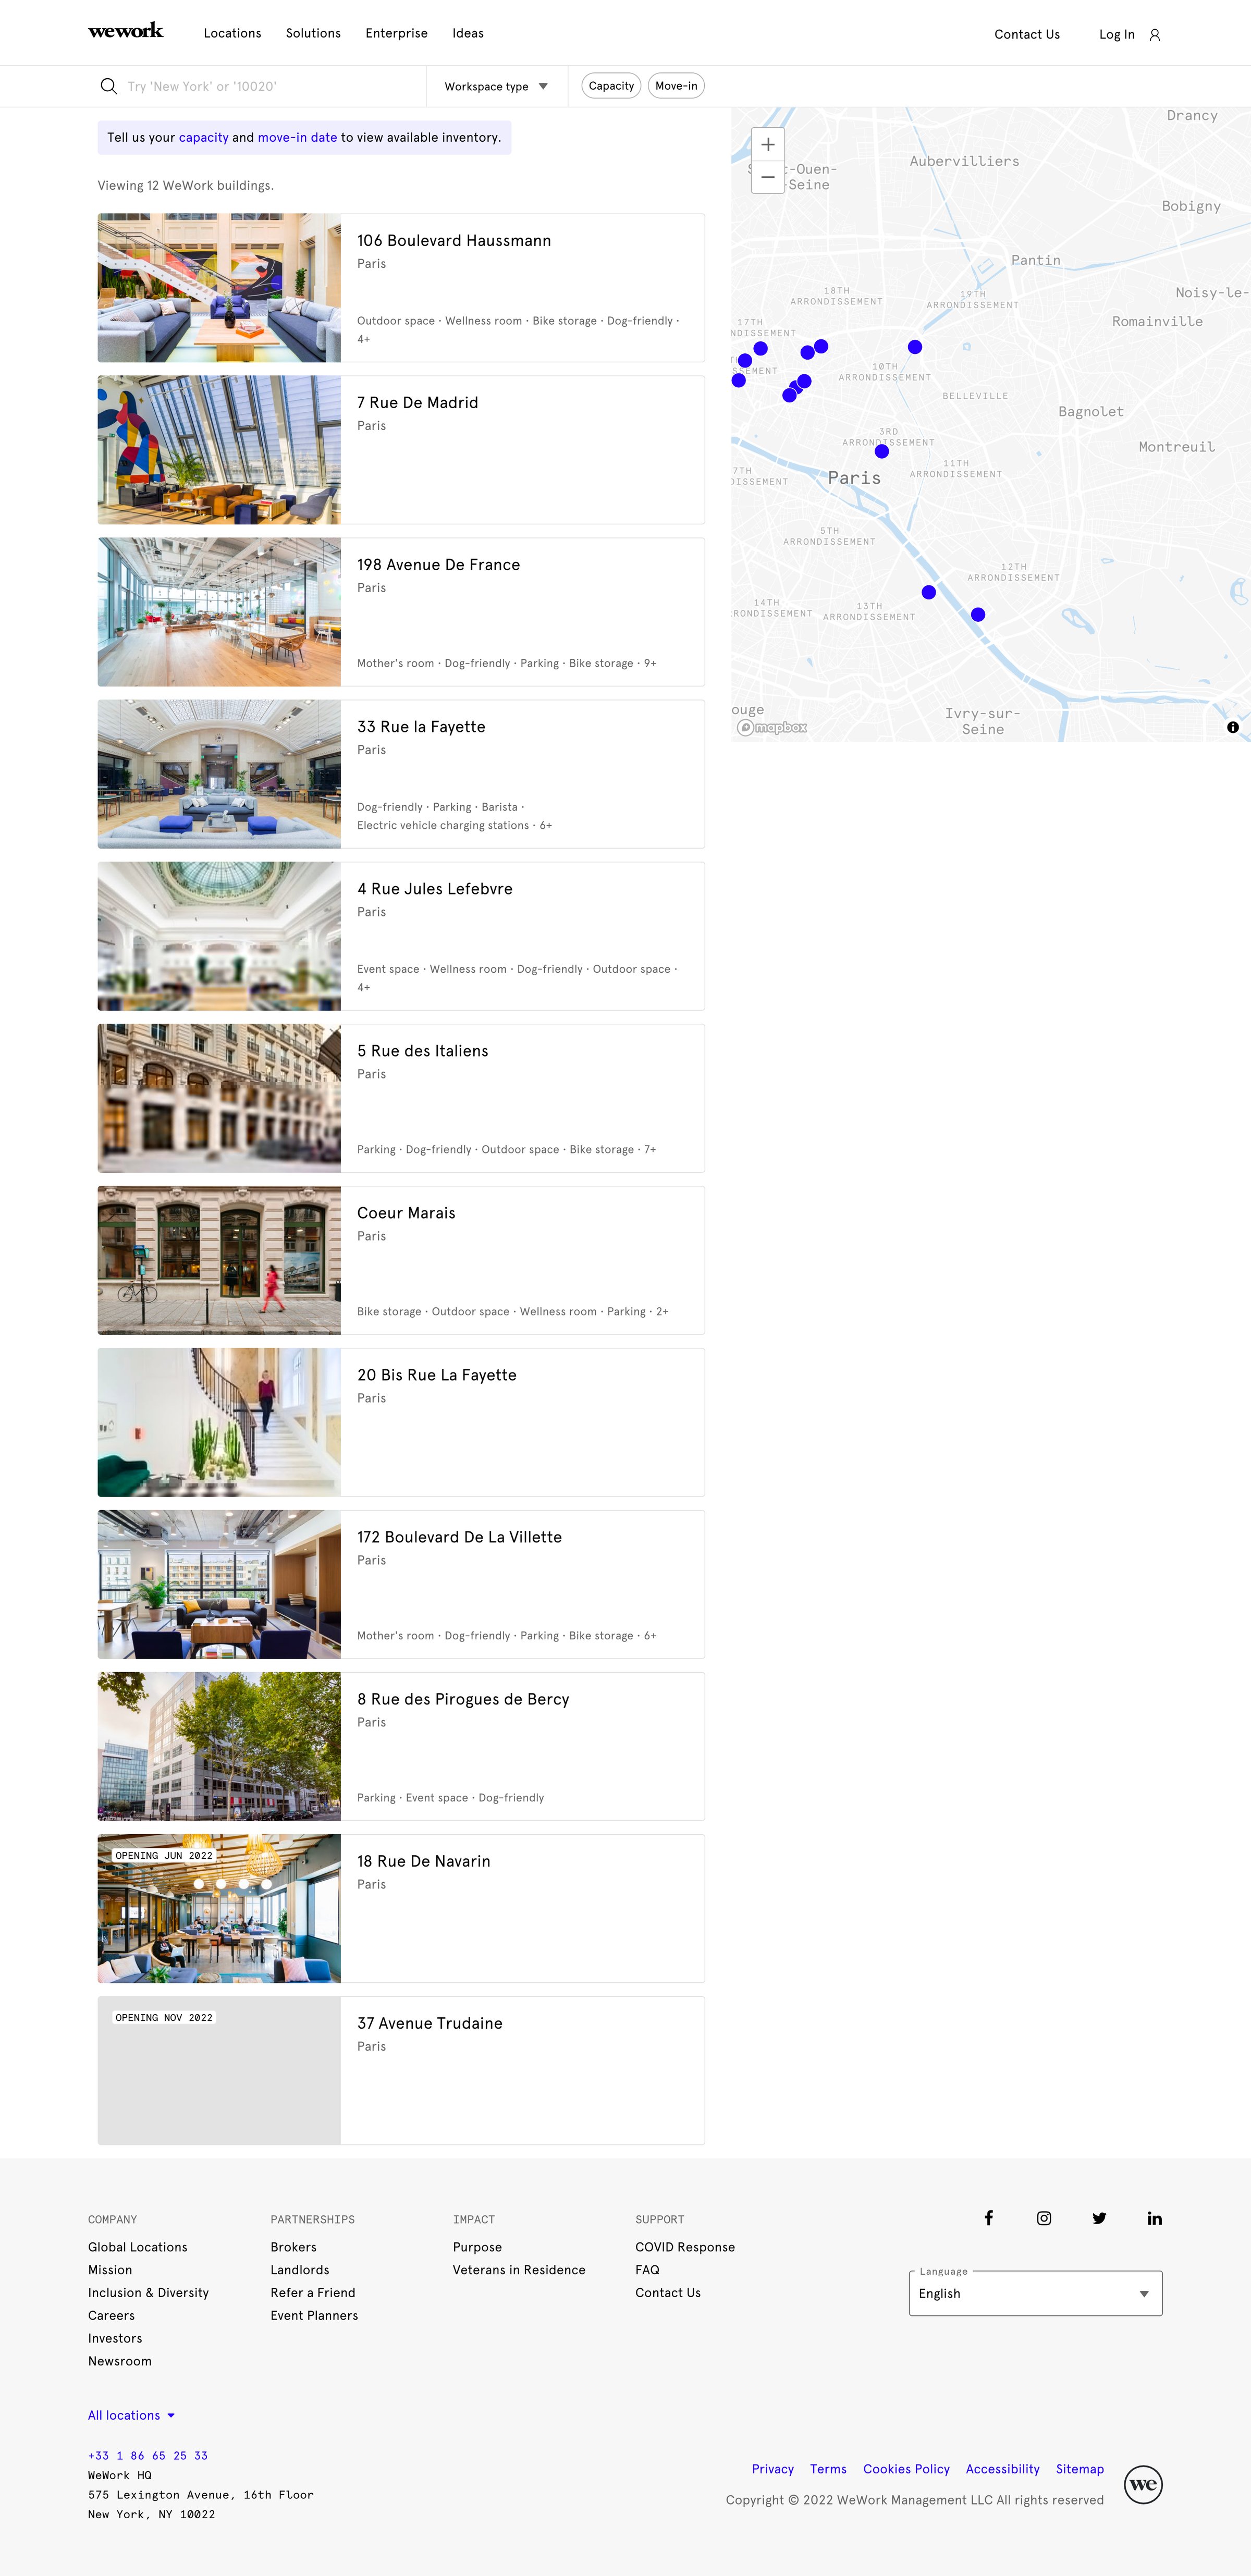
Task: Click the search magnifier icon
Action: coord(109,86)
